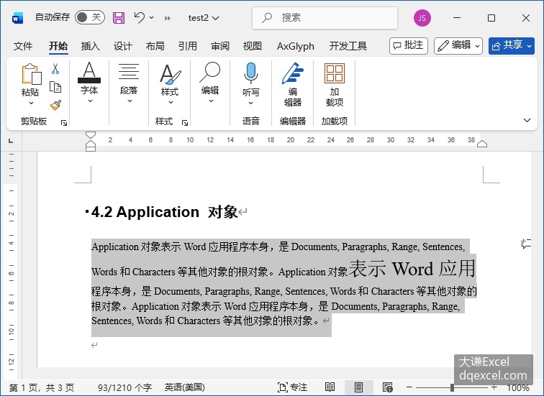Click the 批注 comments button
Viewport: 544px width, 396px height.
(x=409, y=46)
